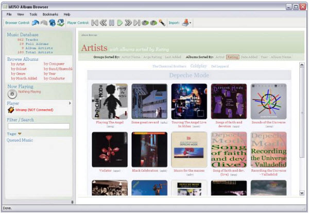Skip to previous track icon
This screenshot has height=214, width=309.
(x=95, y=23)
